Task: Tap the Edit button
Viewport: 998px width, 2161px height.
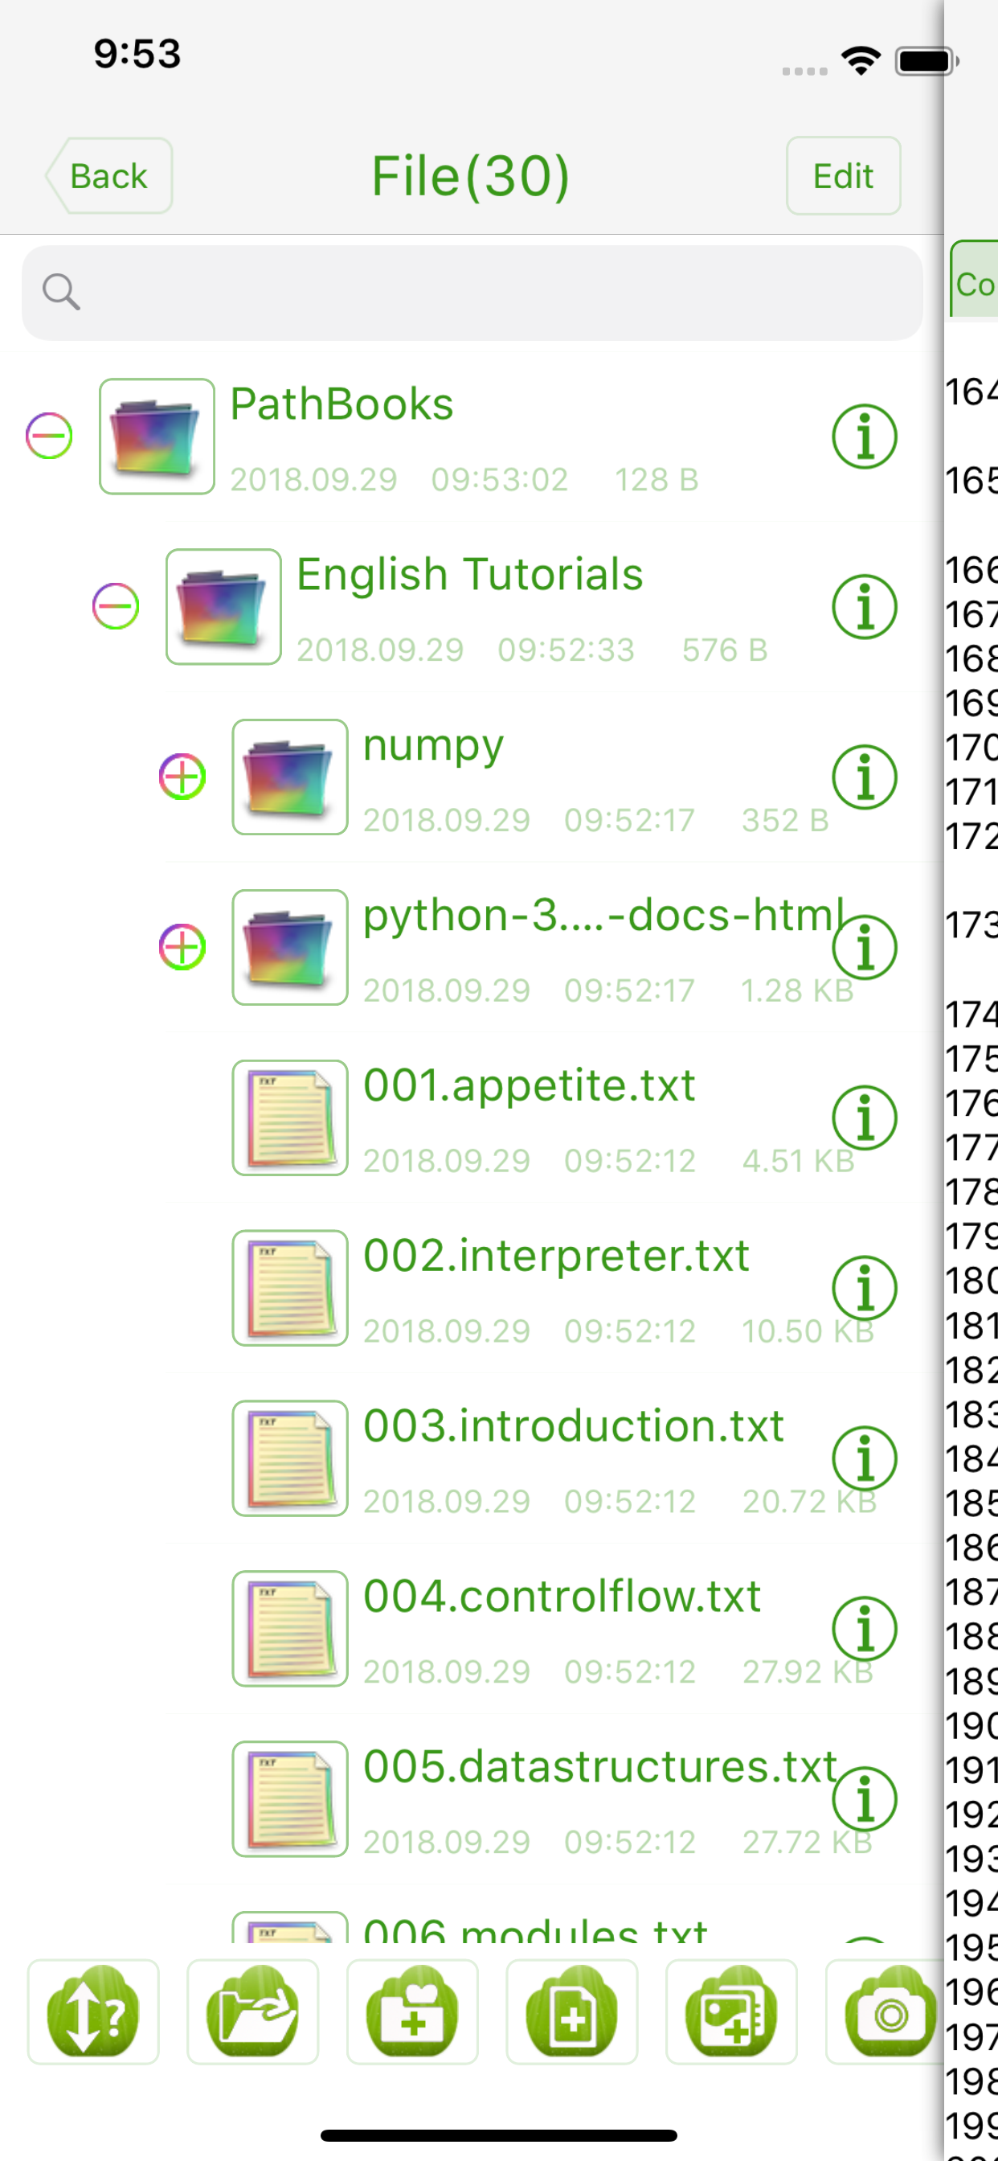Action: tap(843, 176)
